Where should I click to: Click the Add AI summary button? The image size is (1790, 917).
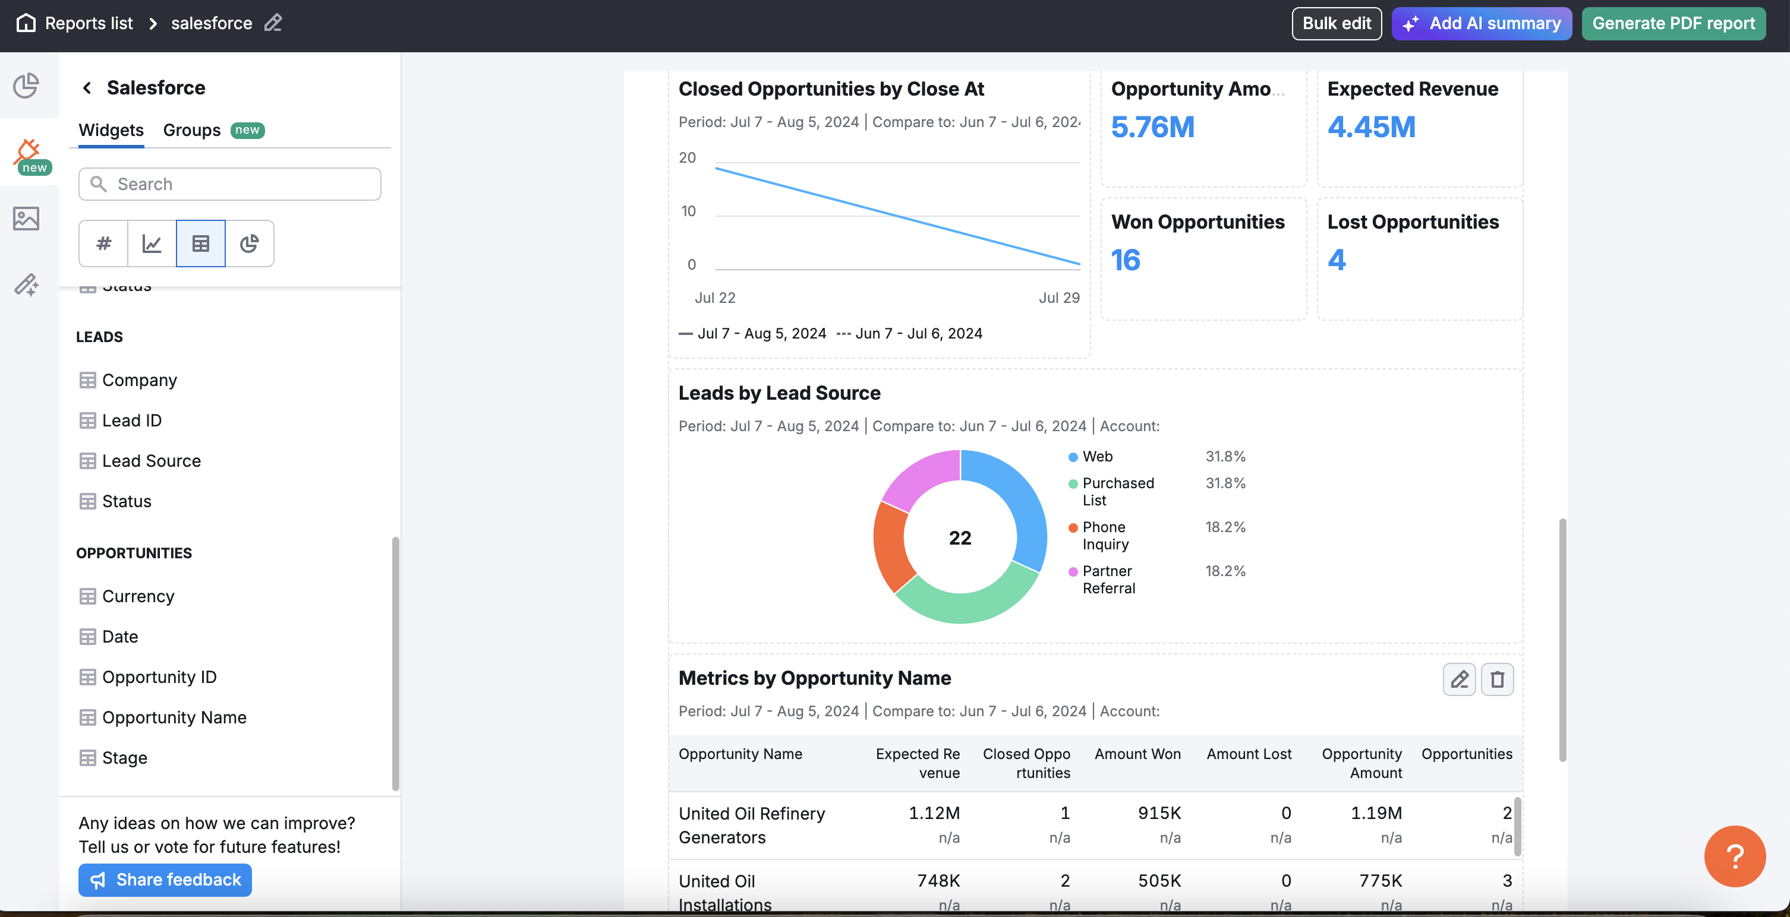(1482, 23)
